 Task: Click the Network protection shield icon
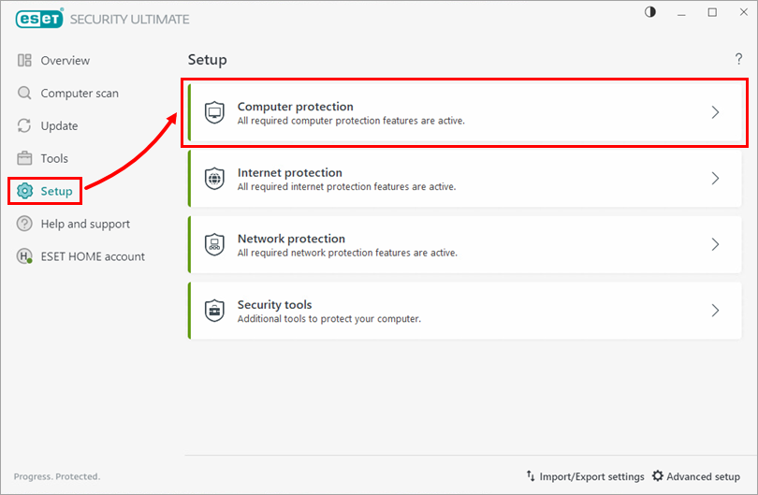tap(214, 244)
